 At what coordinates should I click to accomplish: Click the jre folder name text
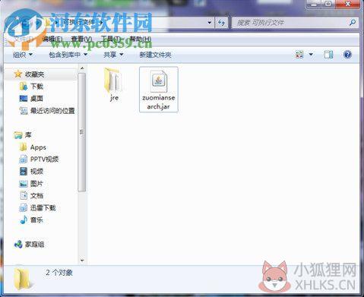(114, 98)
